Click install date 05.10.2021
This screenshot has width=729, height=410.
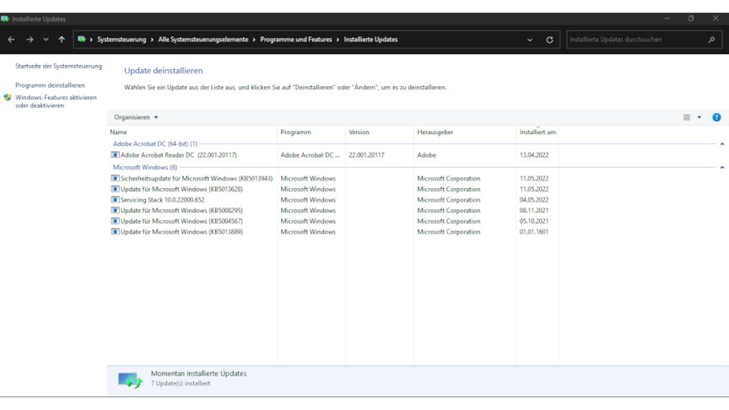pos(534,221)
